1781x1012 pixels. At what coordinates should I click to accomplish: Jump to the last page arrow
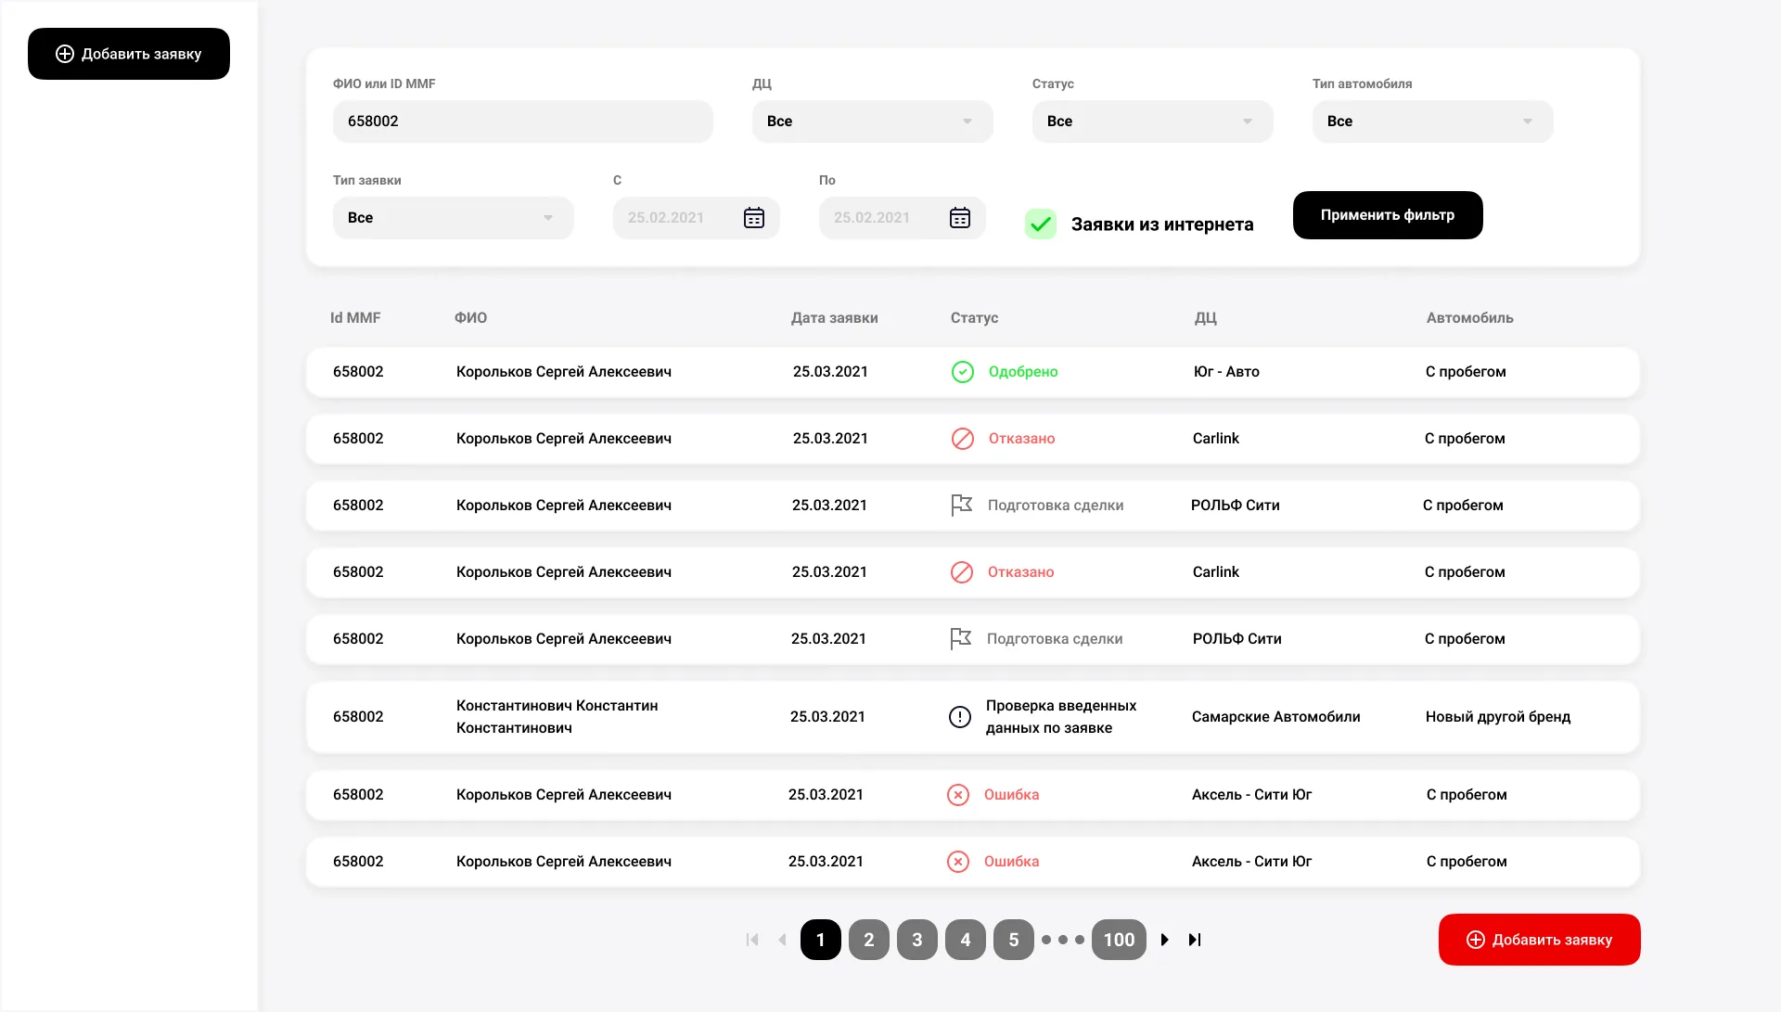[x=1195, y=940]
